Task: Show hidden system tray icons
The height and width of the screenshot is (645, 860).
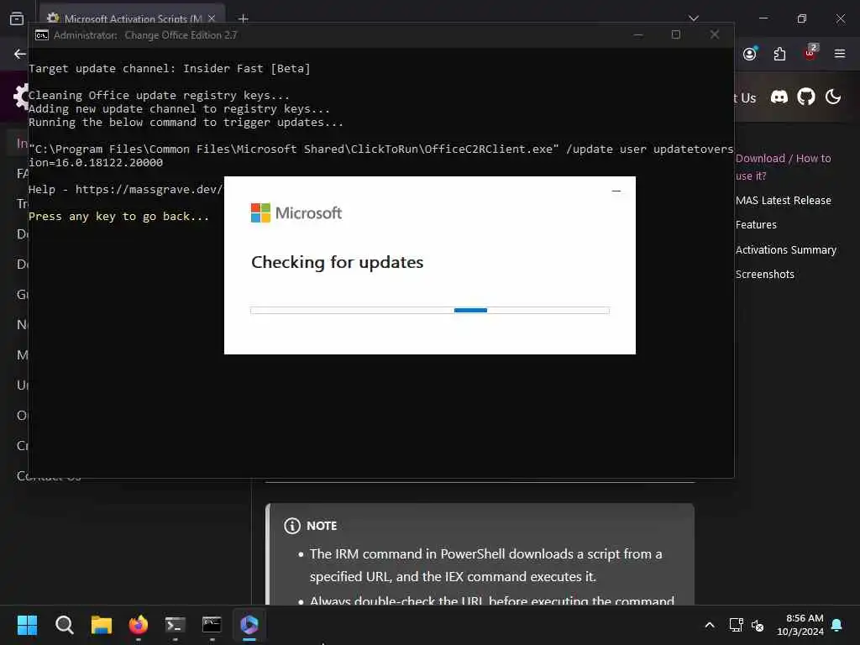Action: (x=709, y=625)
